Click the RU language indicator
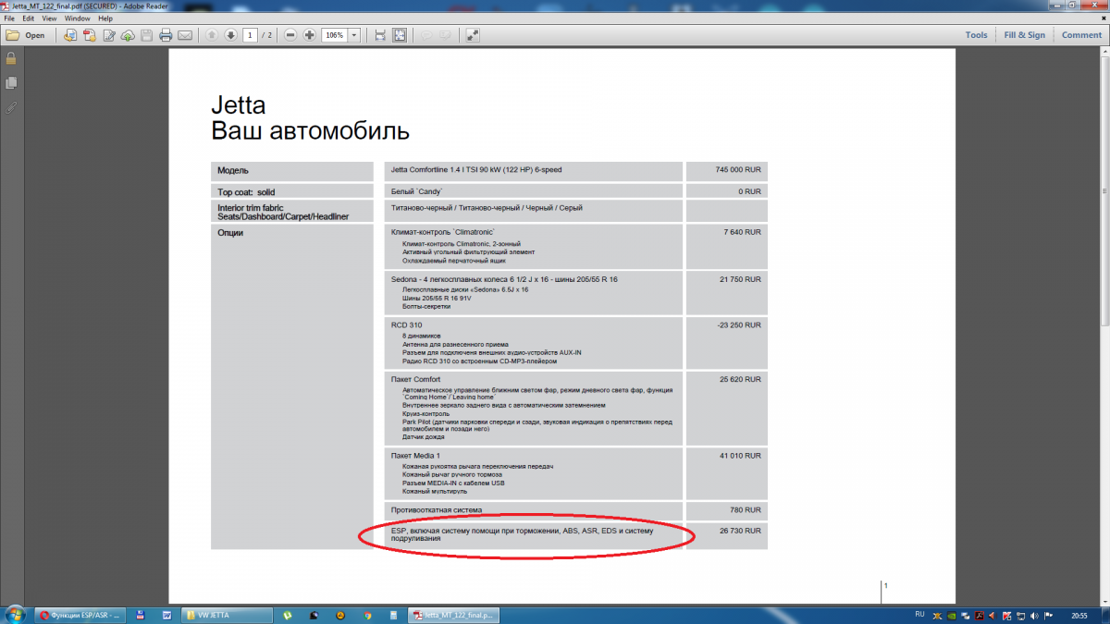 (x=919, y=614)
